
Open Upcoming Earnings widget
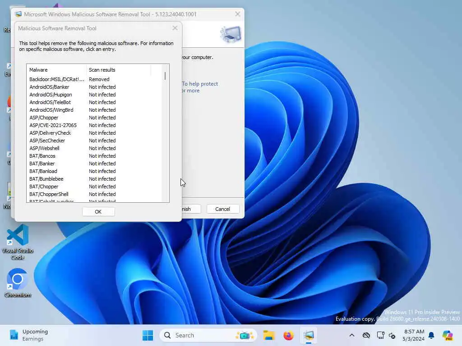point(29,335)
